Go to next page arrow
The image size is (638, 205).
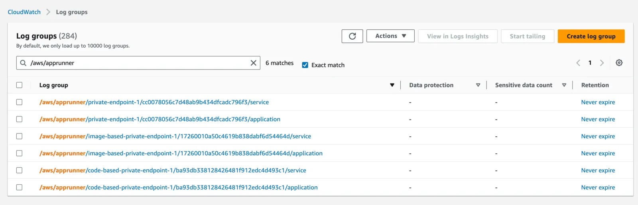(x=602, y=63)
